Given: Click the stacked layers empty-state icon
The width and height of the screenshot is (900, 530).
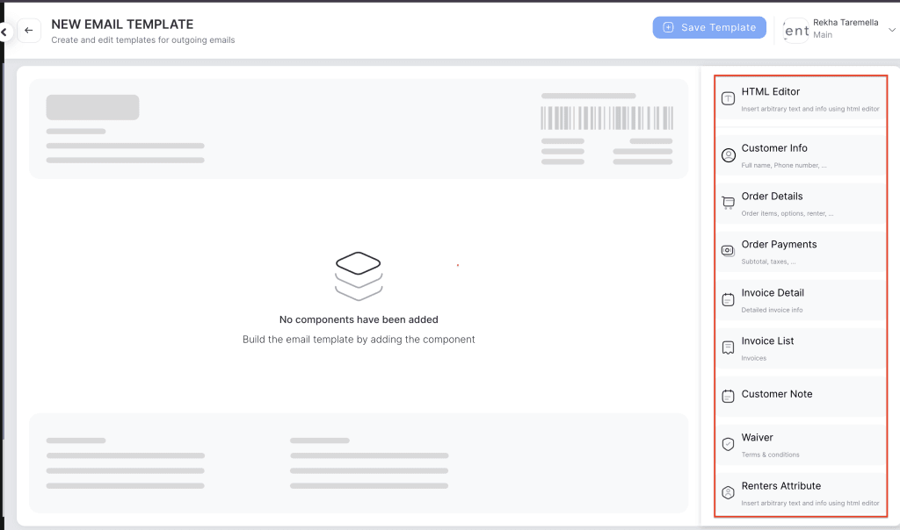Looking at the screenshot, I should (359, 276).
